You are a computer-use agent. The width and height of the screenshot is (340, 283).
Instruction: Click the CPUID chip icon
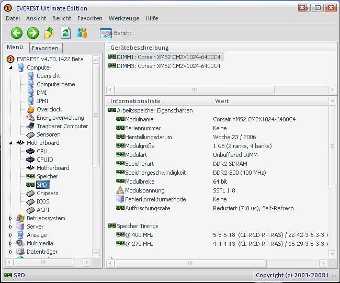(30, 160)
